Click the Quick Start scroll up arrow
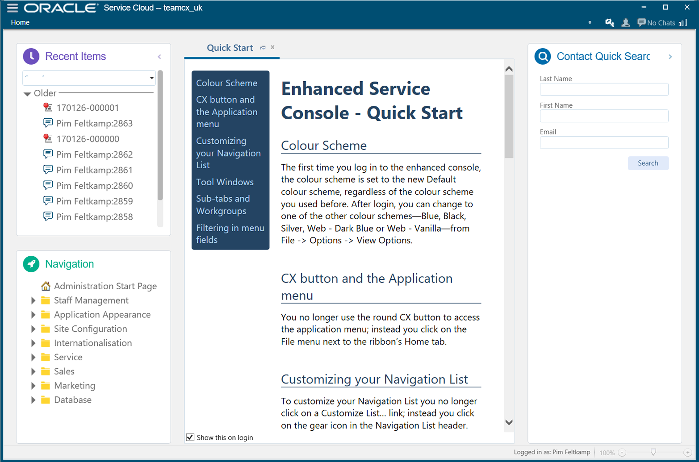 tap(509, 69)
